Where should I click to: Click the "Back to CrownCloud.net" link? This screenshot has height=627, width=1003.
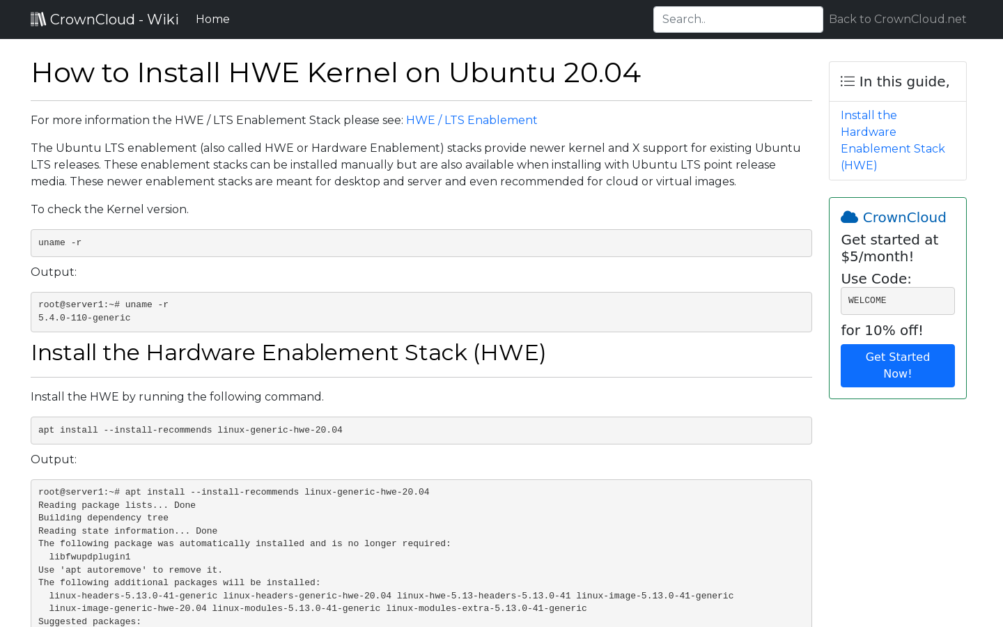tap(897, 19)
